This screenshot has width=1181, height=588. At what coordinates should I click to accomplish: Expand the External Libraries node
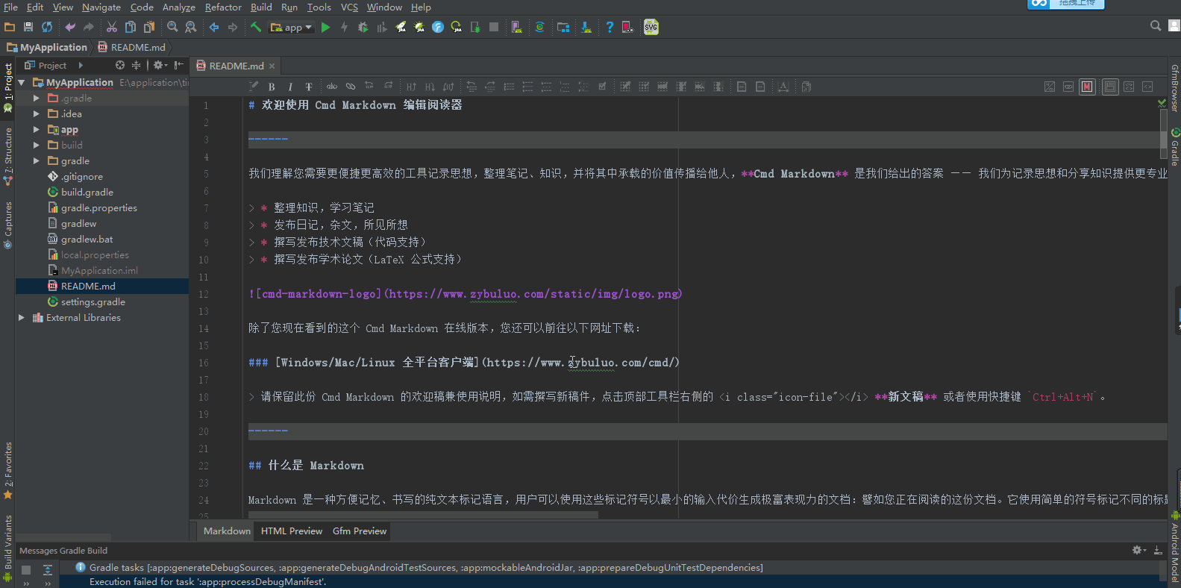22,317
